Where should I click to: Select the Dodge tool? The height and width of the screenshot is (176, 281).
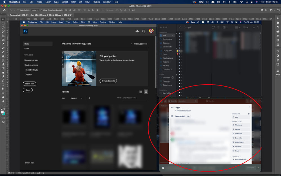point(3,77)
